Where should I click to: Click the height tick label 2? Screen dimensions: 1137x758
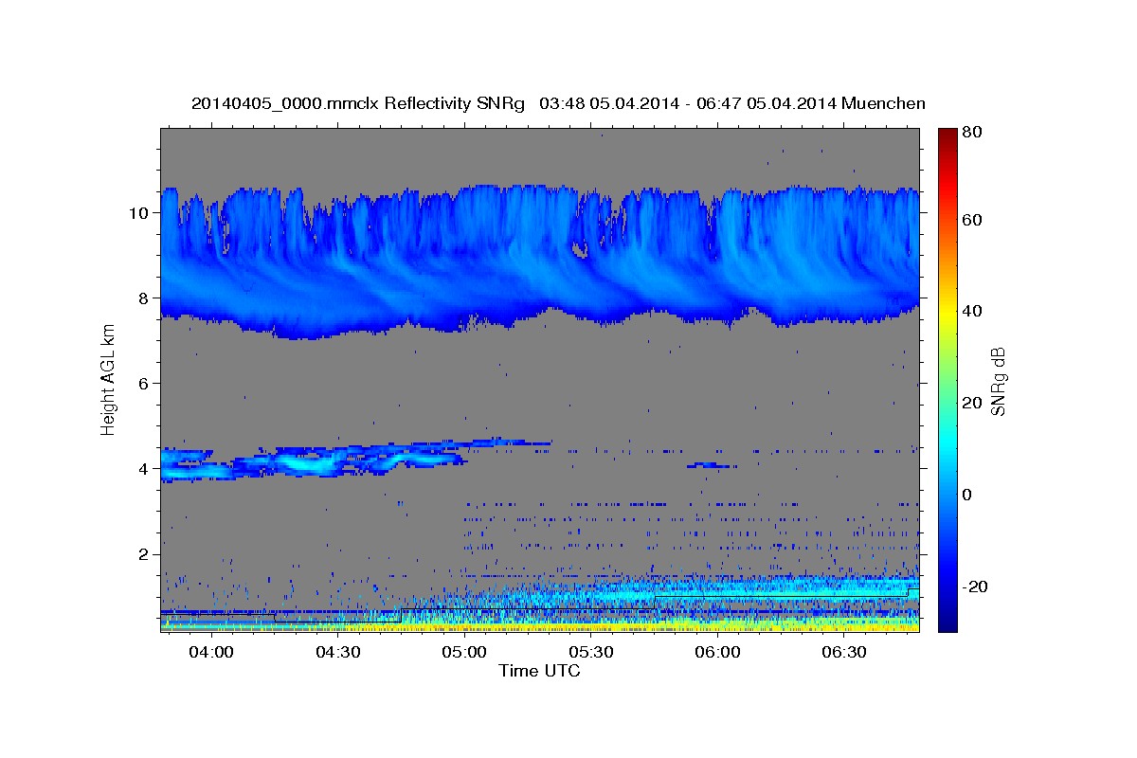(x=143, y=553)
